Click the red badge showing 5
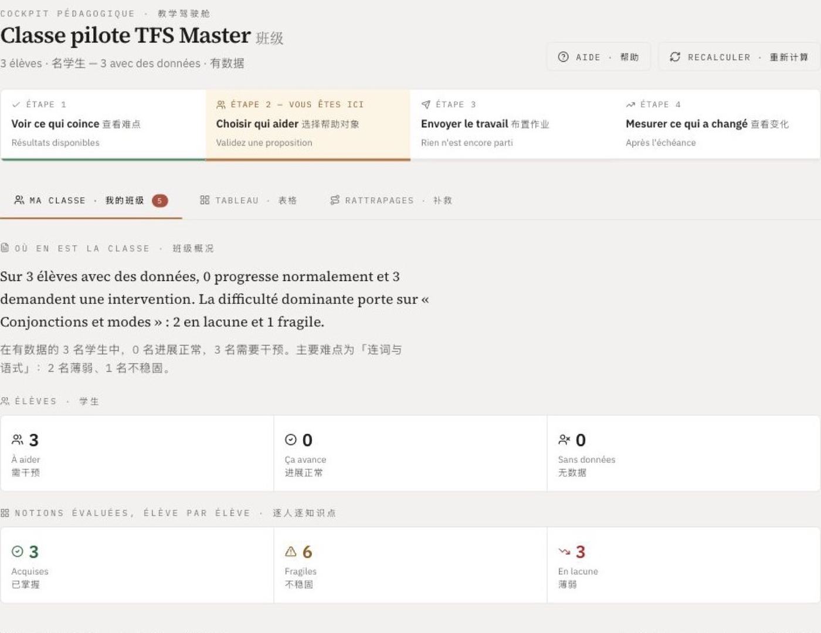The height and width of the screenshot is (633, 821). click(160, 201)
